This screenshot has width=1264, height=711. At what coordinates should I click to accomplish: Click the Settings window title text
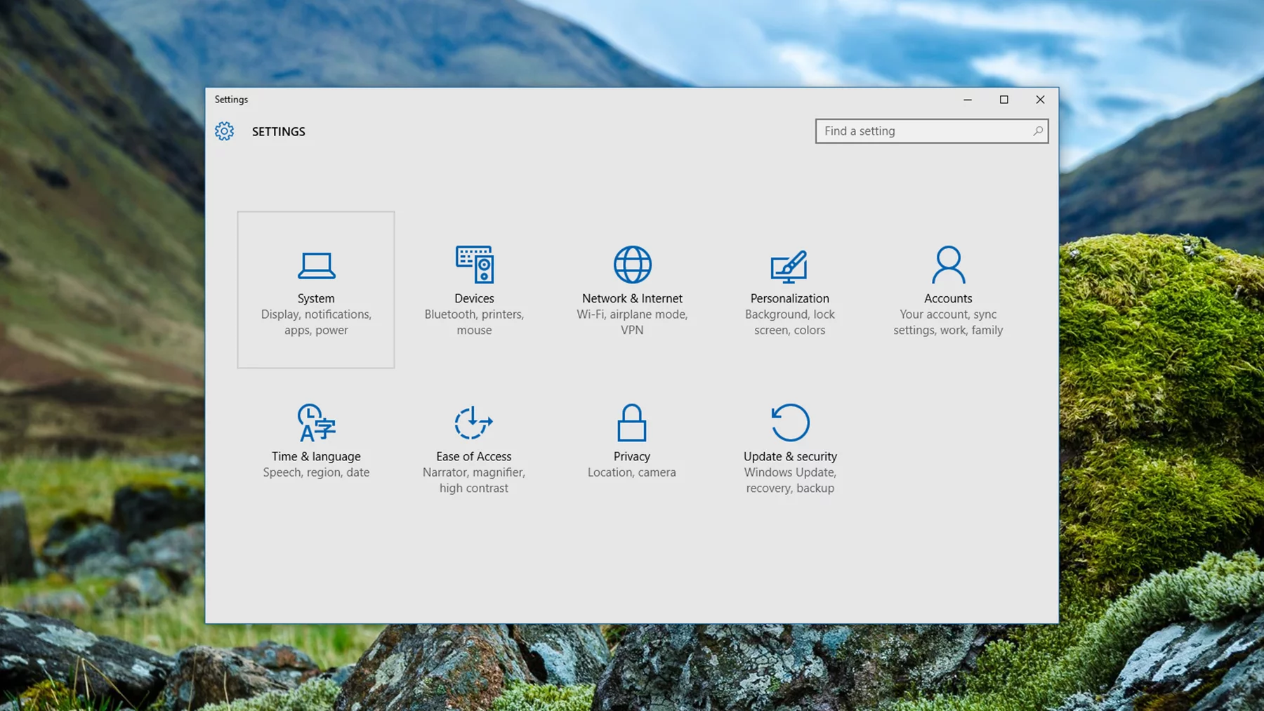pos(231,100)
